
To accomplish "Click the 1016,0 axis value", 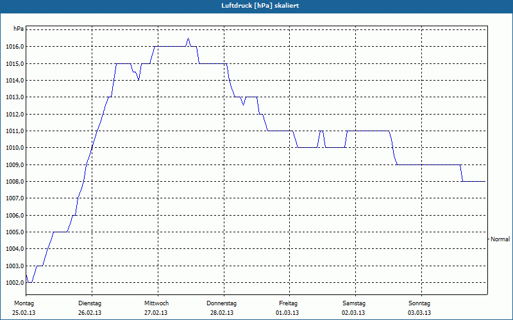I will coord(15,47).
